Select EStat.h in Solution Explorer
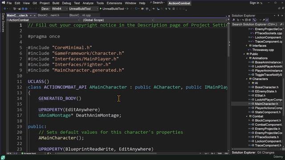The width and height of the screenshot is (285, 160). [x=260, y=96]
